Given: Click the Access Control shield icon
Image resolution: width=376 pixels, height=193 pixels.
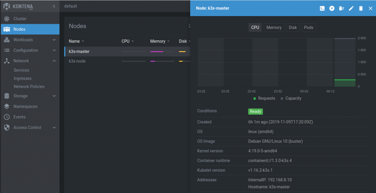Looking at the screenshot, I should (x=7, y=127).
